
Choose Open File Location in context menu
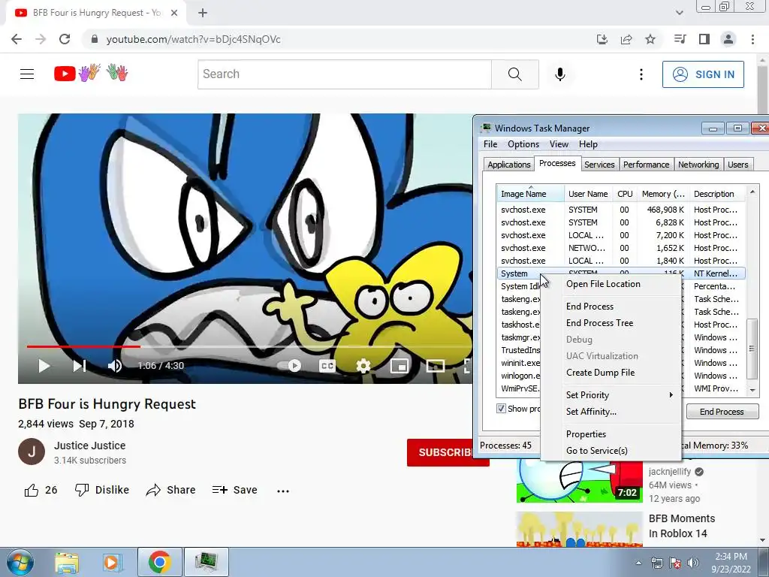point(603,284)
